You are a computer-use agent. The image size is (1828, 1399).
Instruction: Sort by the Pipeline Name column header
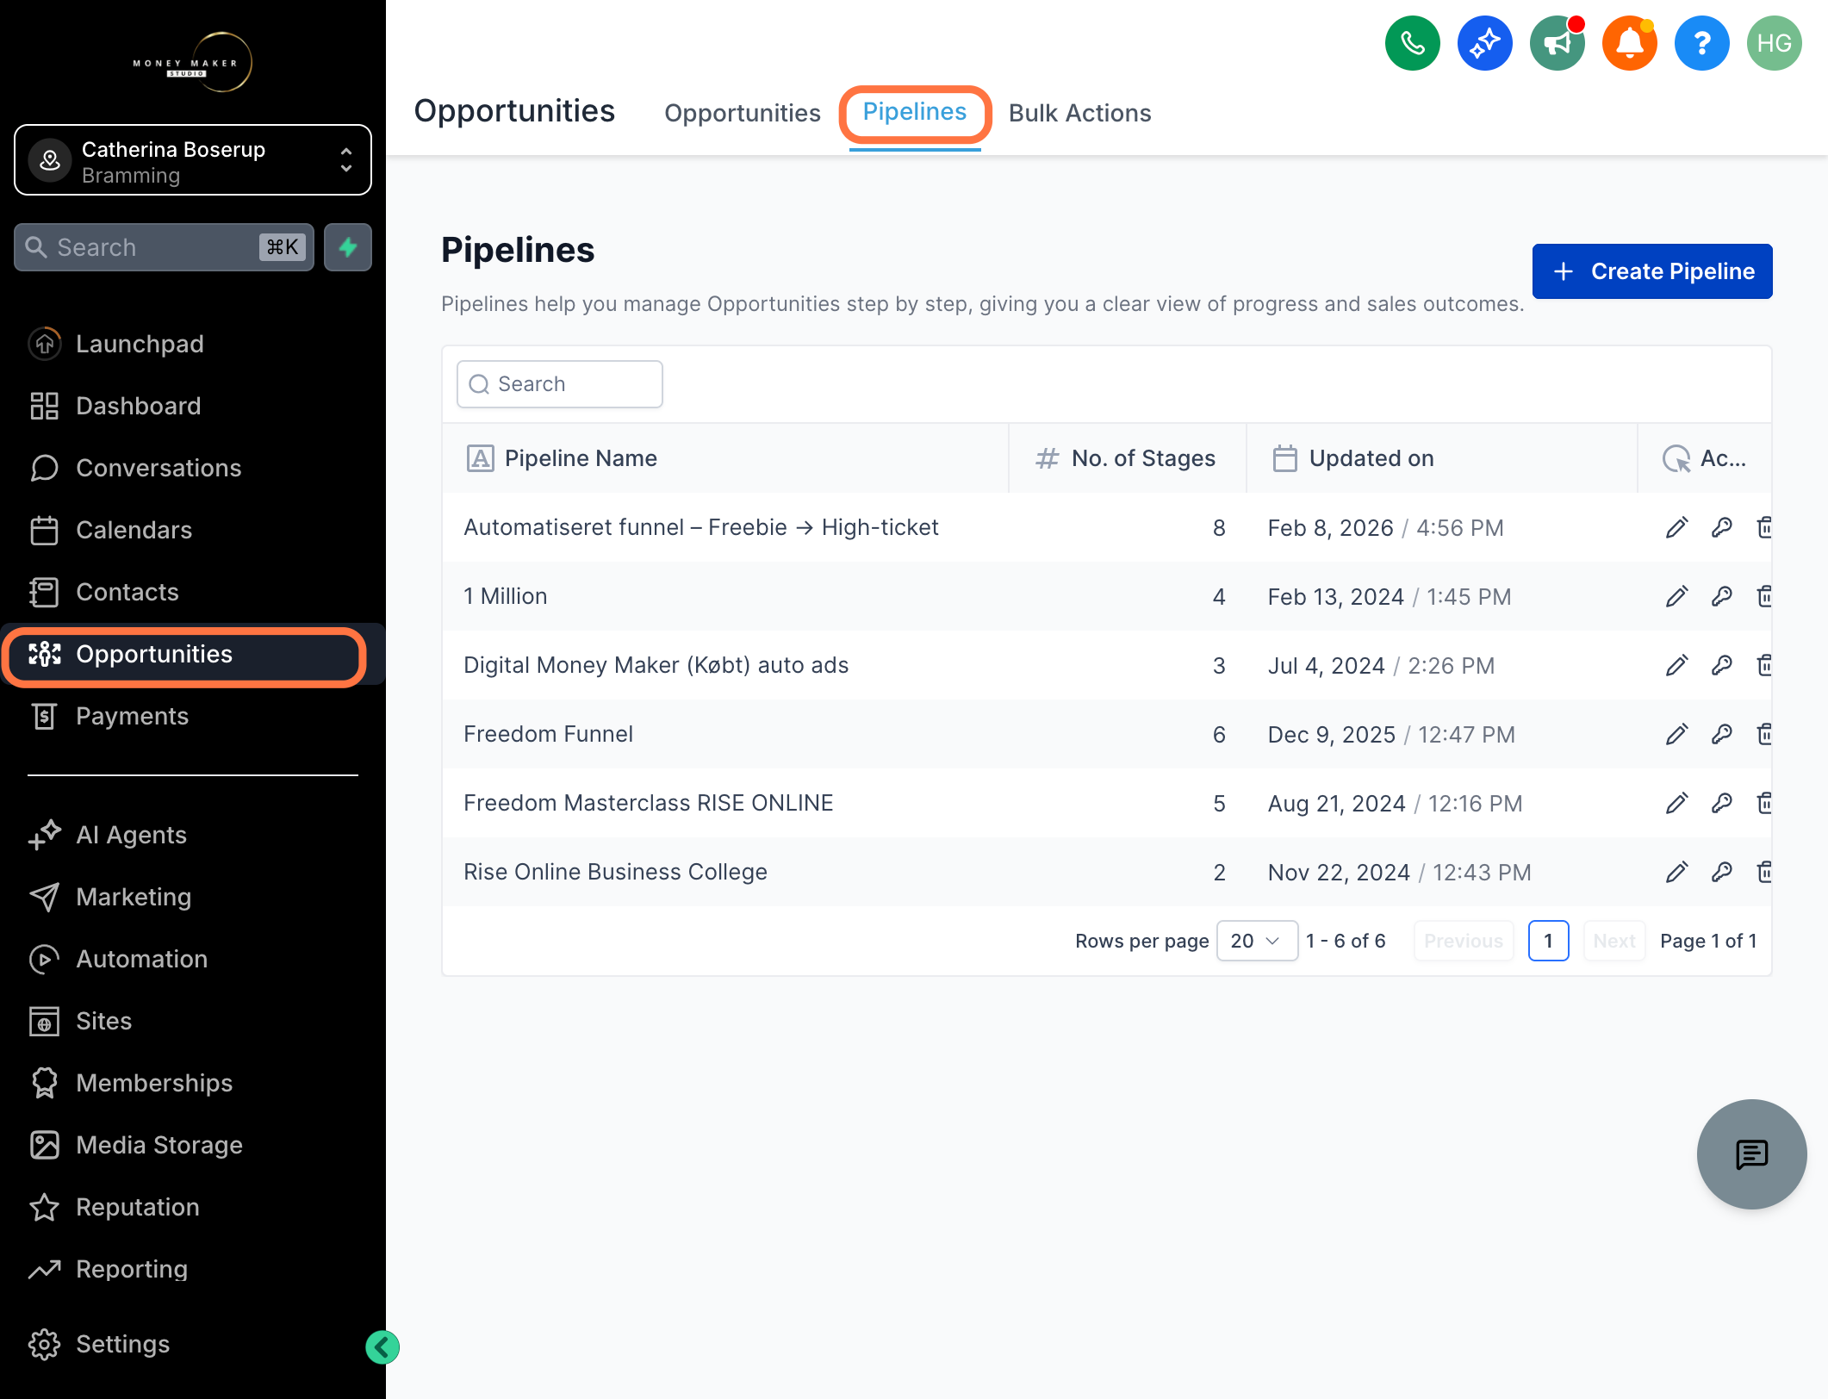point(724,458)
